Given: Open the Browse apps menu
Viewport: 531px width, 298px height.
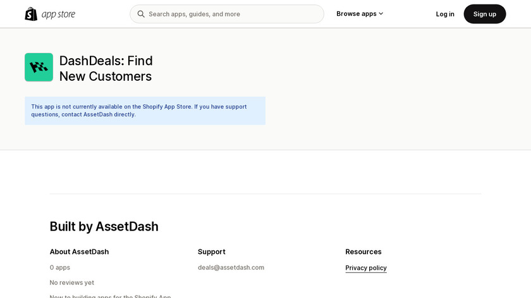Looking at the screenshot, I should (356, 14).
